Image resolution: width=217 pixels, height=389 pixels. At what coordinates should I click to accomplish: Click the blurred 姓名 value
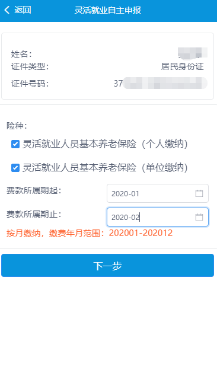click(x=193, y=53)
